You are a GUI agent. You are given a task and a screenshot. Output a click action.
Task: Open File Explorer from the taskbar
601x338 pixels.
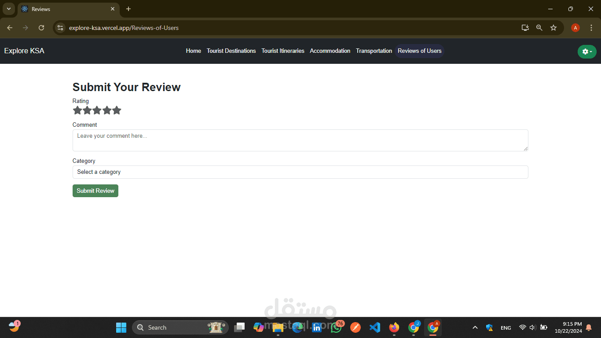point(278,327)
